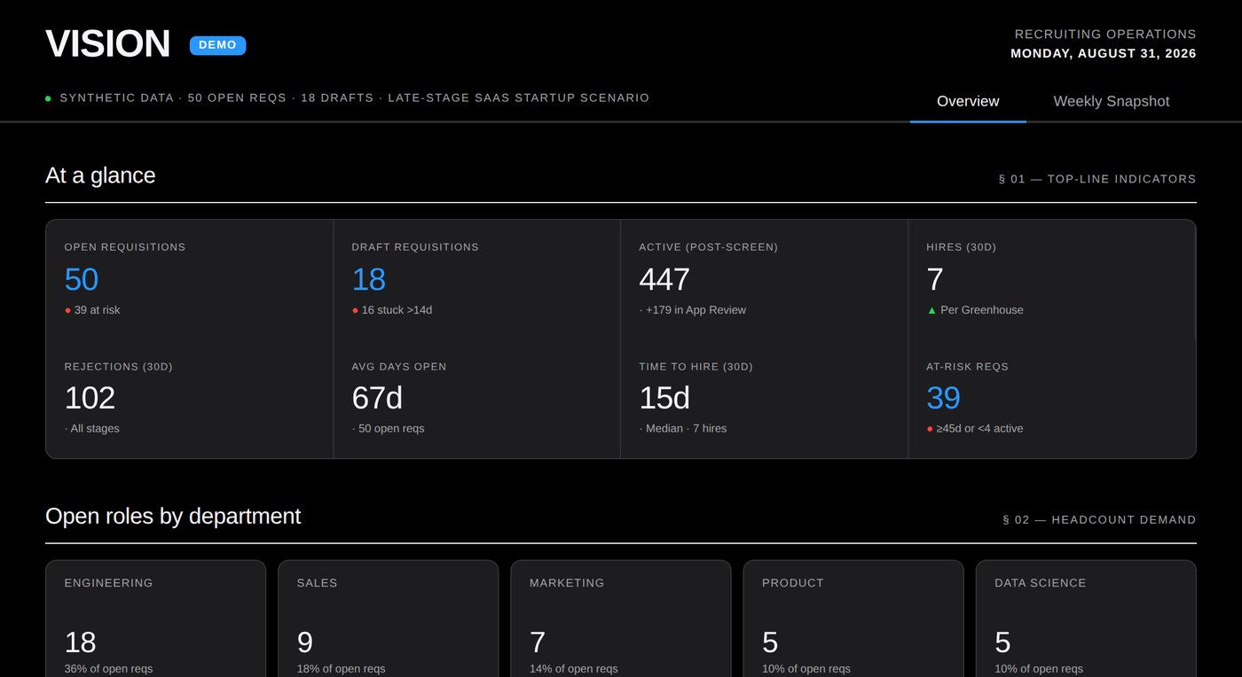Click the Recruiting Operations label
1242x677 pixels.
(x=1105, y=35)
